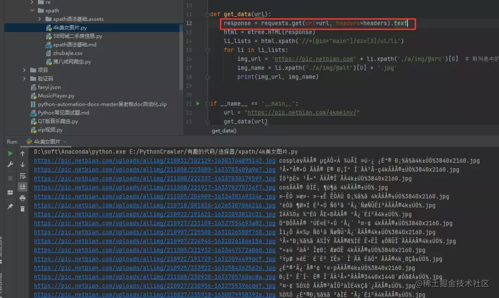The width and height of the screenshot is (499, 298).
Task: Click the project tree vertical scrollbar
Action: (x=182, y=57)
